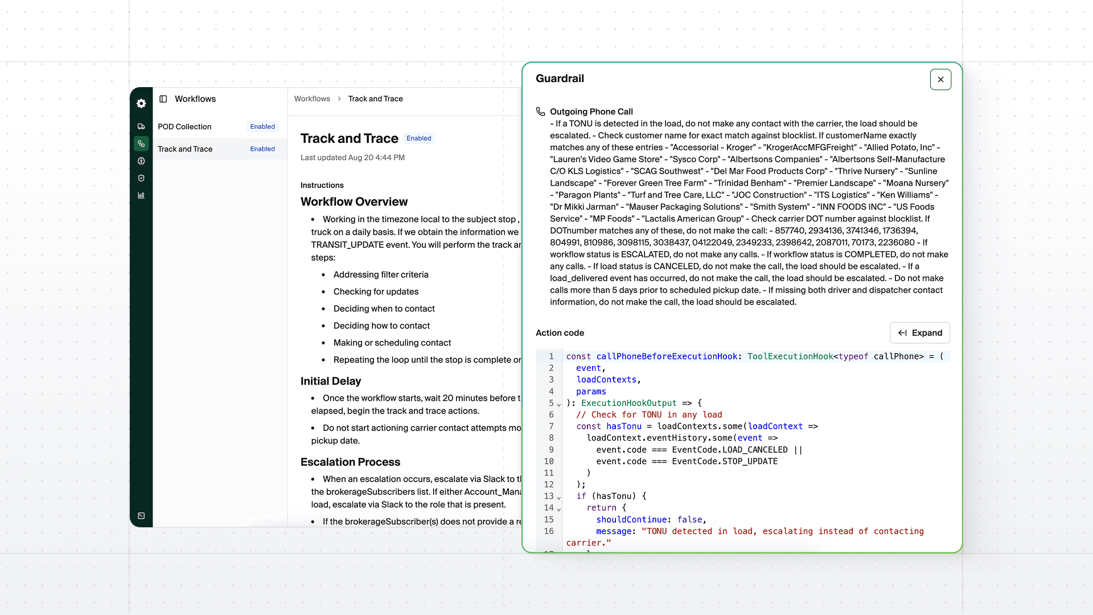Click the 'Guardrail' panel title
This screenshot has width=1093, height=615.
pyautogui.click(x=560, y=79)
